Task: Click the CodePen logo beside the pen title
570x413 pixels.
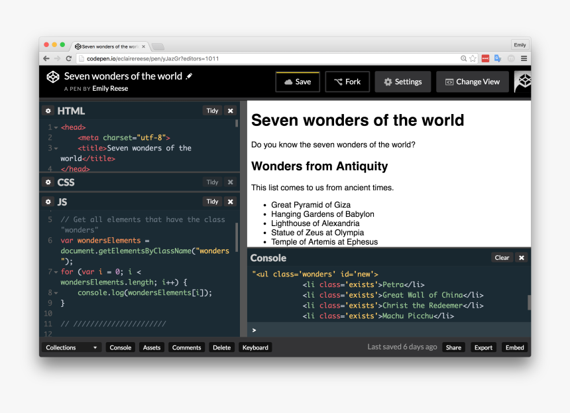Action: (x=53, y=77)
